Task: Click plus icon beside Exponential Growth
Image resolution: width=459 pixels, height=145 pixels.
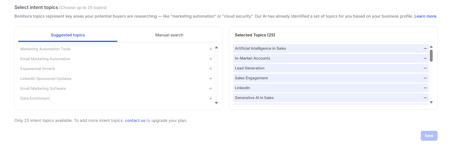Action: [x=211, y=69]
